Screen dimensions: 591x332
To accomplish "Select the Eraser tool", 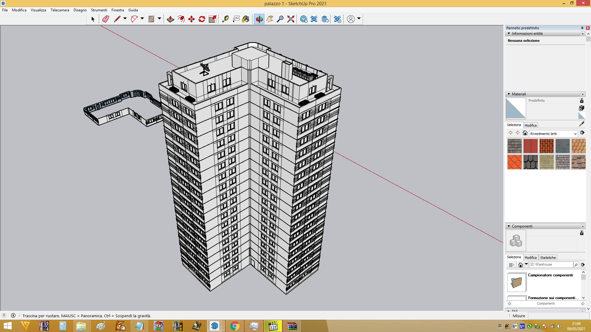I will [106, 19].
